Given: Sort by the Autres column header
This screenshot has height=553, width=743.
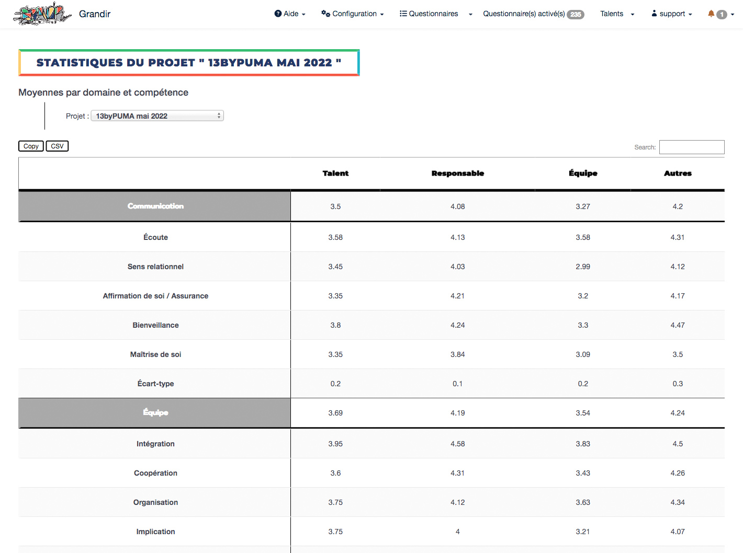Looking at the screenshot, I should pos(678,174).
